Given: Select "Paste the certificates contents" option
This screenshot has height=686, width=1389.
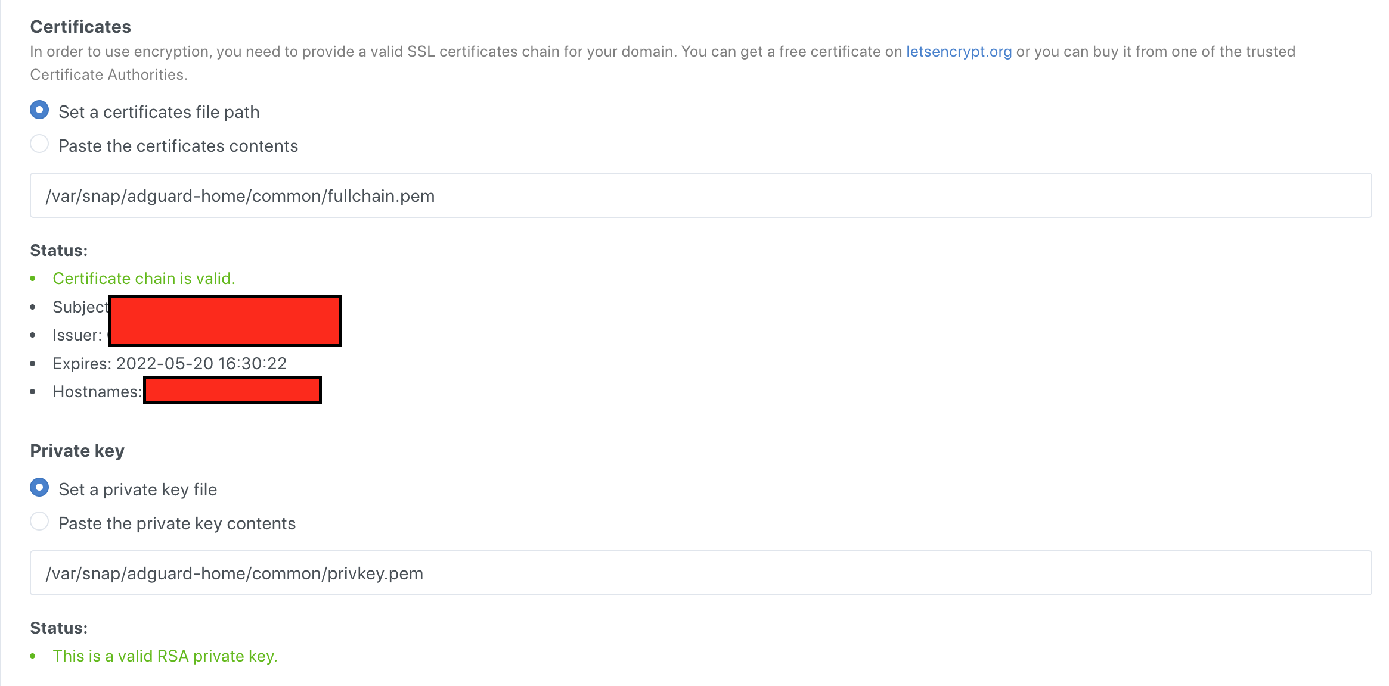Looking at the screenshot, I should pyautogui.click(x=39, y=144).
